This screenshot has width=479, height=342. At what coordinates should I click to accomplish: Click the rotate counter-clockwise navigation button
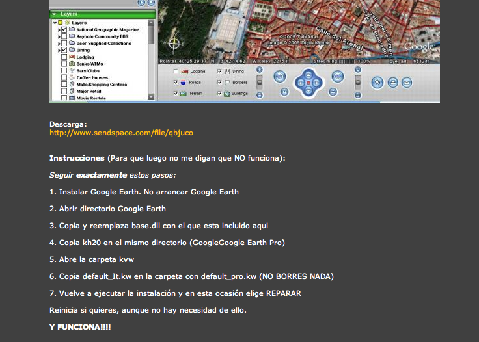click(x=280, y=77)
